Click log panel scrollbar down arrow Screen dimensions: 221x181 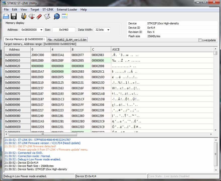coord(216,170)
